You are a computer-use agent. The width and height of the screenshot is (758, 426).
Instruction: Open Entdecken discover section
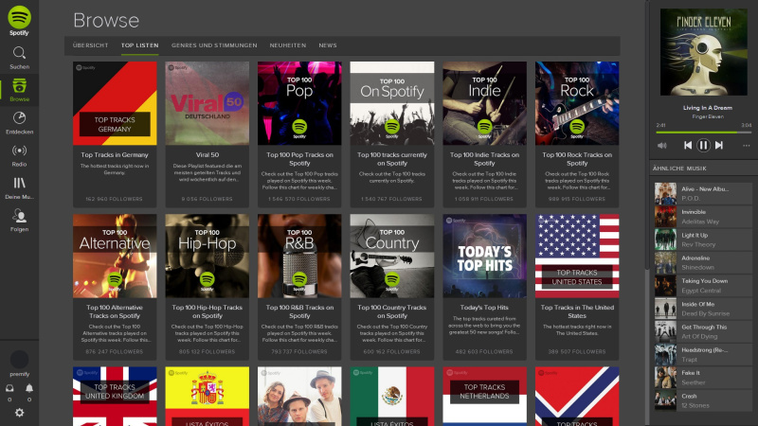click(19, 123)
